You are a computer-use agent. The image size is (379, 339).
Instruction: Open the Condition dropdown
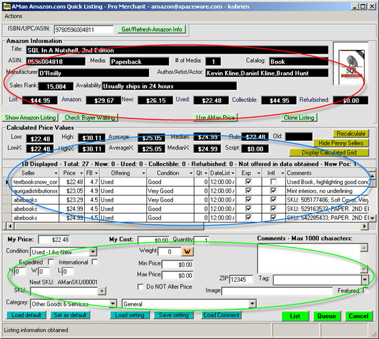pyautogui.click(x=93, y=252)
